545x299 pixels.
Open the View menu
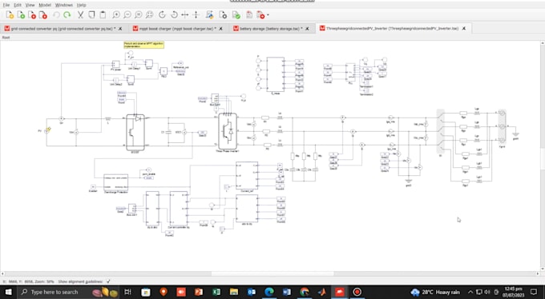pos(30,5)
